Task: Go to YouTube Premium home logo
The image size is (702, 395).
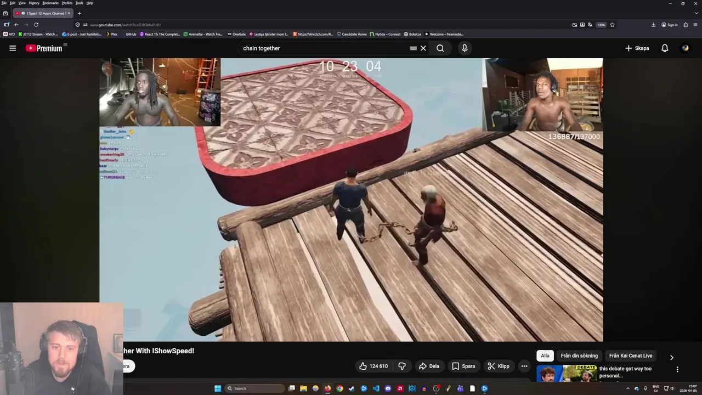Action: pyautogui.click(x=44, y=48)
